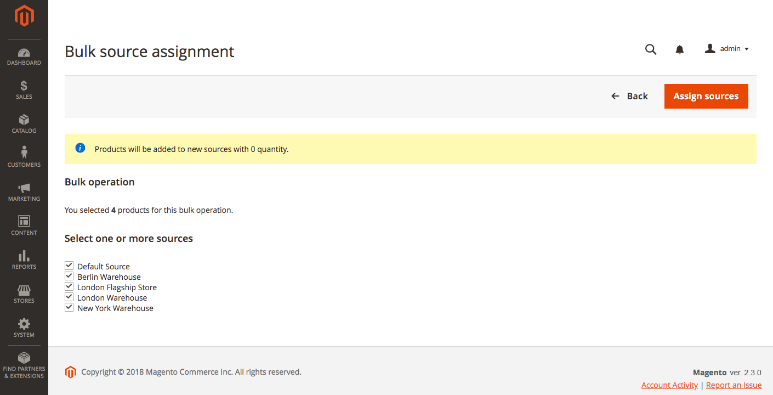Uncheck the Berlin Warehouse checkbox
The width and height of the screenshot is (773, 395).
(69, 276)
